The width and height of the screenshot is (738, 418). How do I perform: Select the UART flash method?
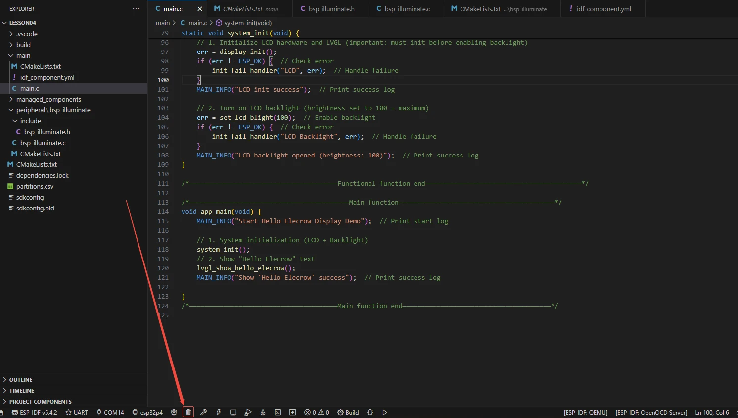coord(77,412)
